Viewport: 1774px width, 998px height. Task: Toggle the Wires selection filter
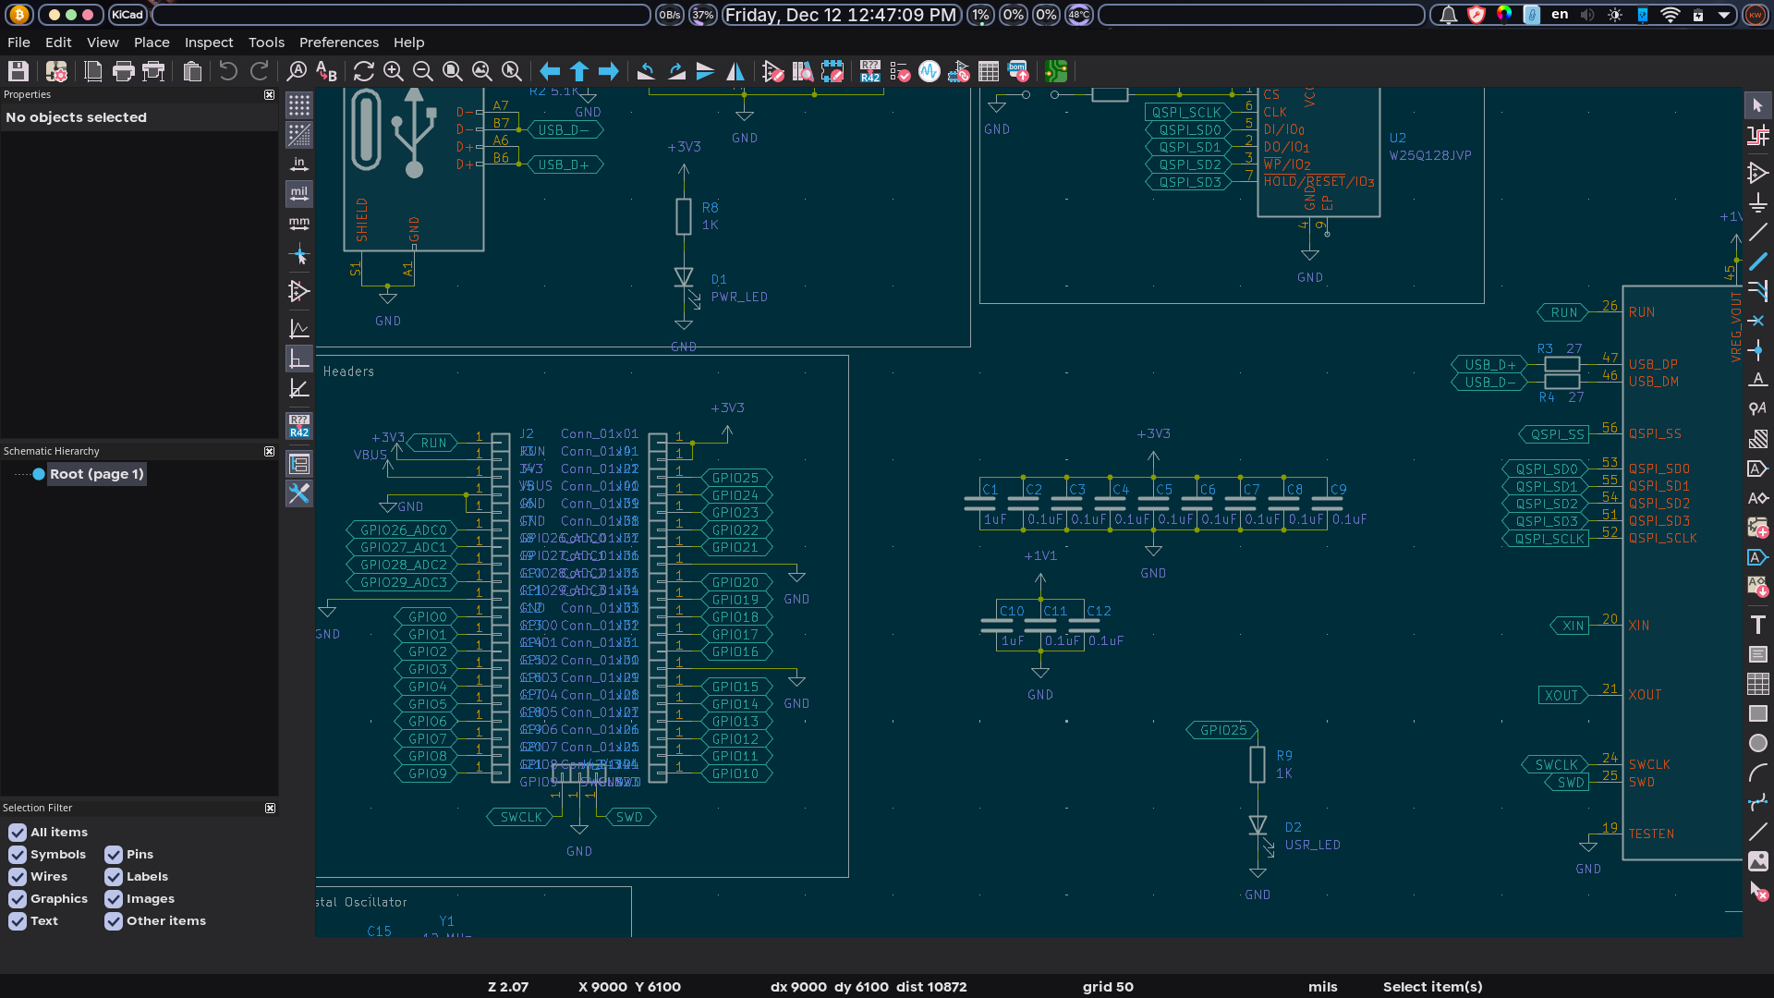[x=18, y=877]
